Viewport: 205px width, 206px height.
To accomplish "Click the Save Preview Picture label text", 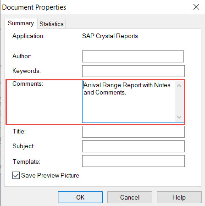I will click(50, 175).
